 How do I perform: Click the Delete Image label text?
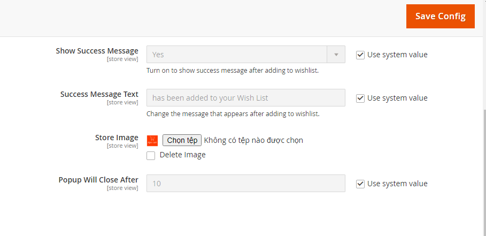pyautogui.click(x=182, y=155)
